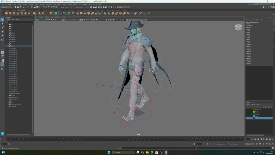
Task: Open the Modeling menu set dropdown
Action: (7, 7)
